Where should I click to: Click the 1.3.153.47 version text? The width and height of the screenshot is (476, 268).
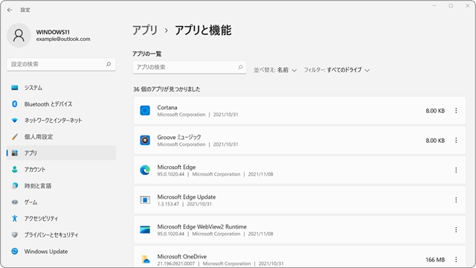click(x=168, y=204)
